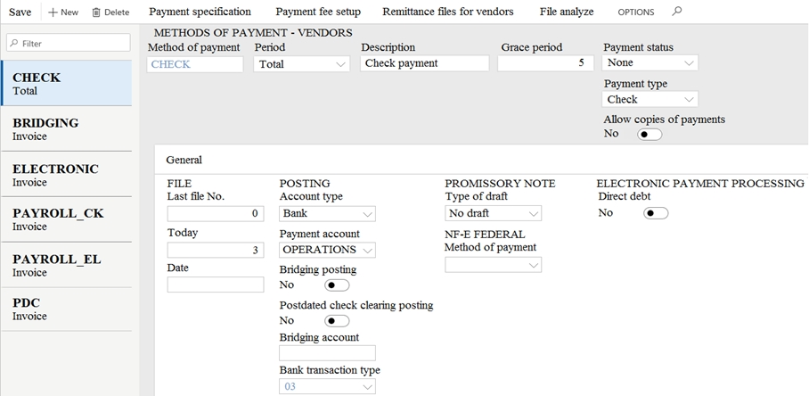Open the Type of draft dropdown

(493, 212)
